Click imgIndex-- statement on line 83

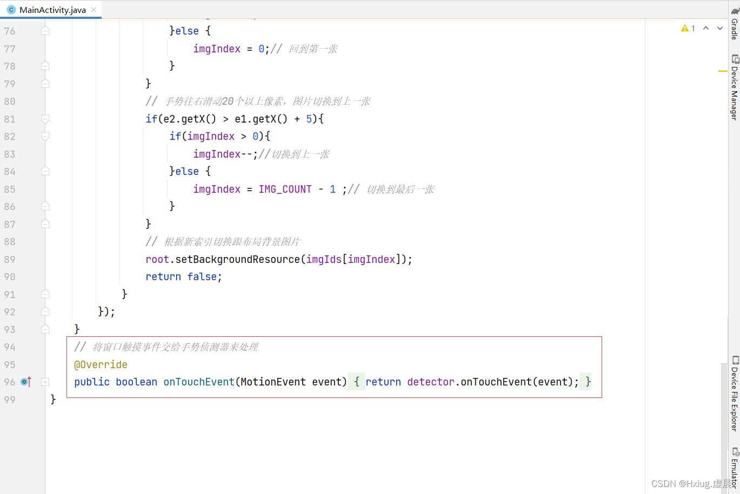point(225,154)
